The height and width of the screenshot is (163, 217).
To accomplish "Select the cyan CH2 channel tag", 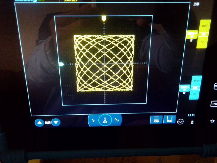I will tap(185, 89).
